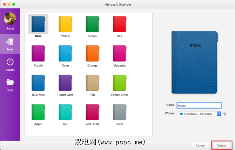This screenshot has height=150, width=235.
Task: Select the Red Chalk notebook icon
Action: [93, 112]
